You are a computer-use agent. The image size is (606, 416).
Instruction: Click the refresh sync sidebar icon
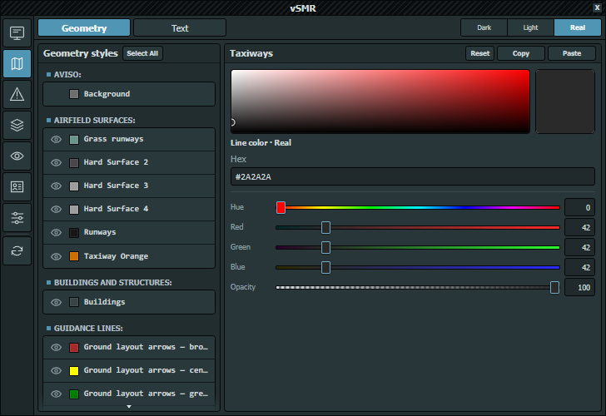17,251
